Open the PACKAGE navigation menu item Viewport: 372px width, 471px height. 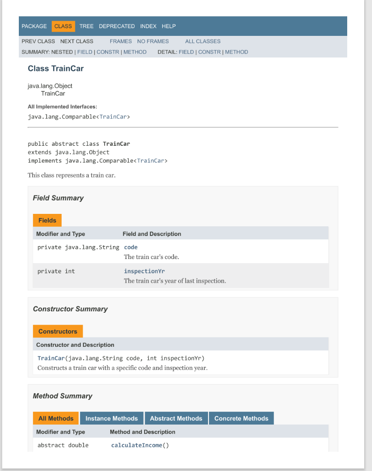(34, 26)
